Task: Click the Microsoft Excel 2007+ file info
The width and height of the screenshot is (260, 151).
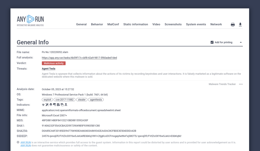Action: (54, 115)
